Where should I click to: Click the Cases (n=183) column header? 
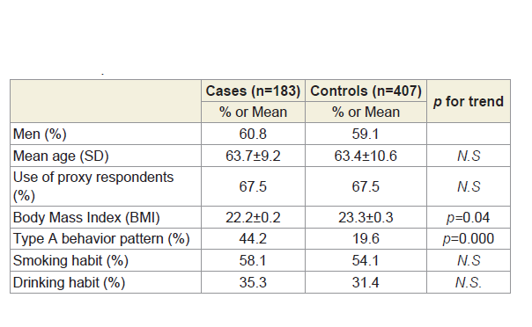[253, 91]
